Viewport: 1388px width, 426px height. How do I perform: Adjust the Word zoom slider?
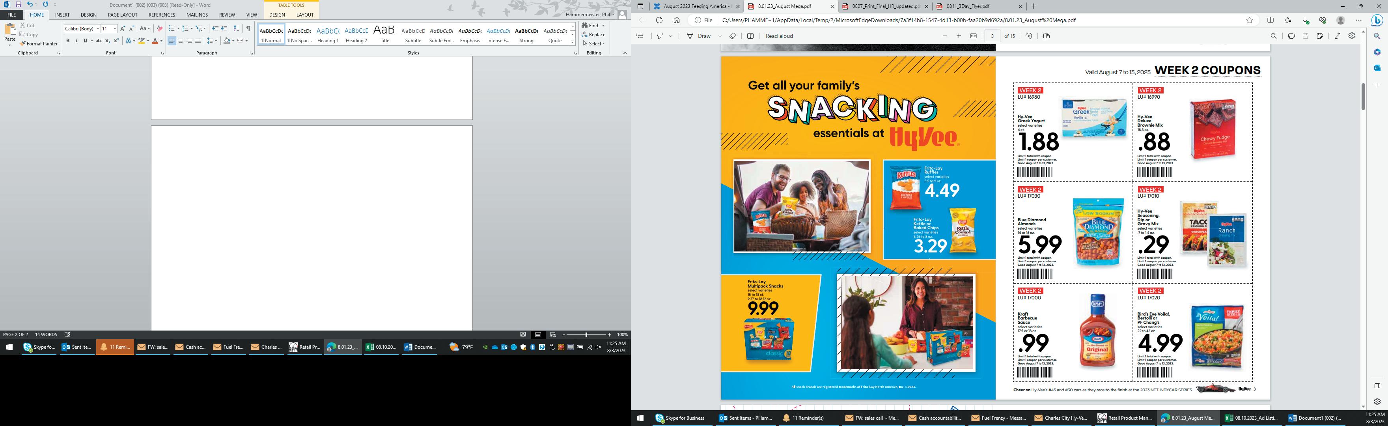[x=586, y=335]
